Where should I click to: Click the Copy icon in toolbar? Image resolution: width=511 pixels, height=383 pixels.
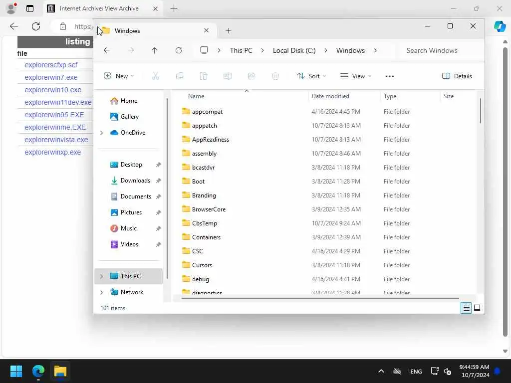(180, 76)
